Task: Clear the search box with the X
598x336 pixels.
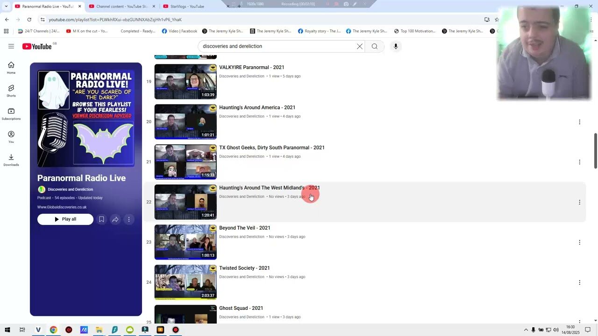Action: [360, 46]
